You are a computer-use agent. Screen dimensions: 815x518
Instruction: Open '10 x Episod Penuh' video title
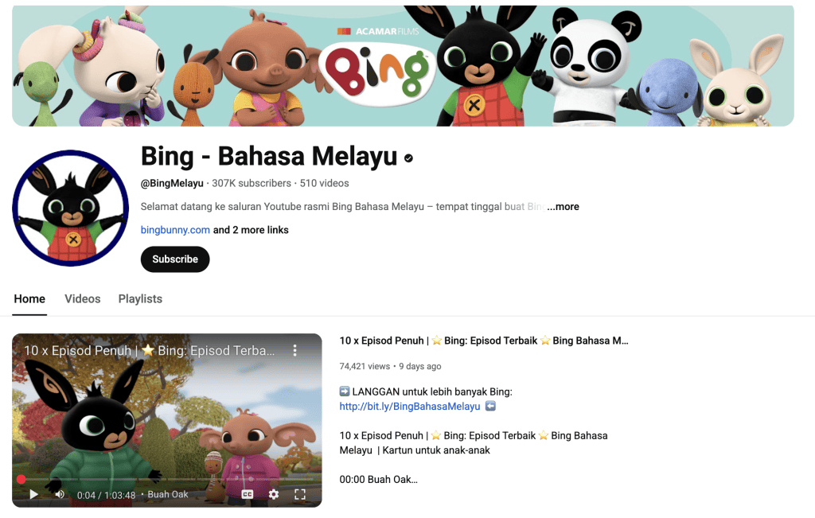coord(484,341)
